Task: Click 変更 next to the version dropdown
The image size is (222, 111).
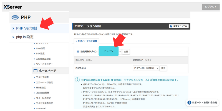Action: 163,68
